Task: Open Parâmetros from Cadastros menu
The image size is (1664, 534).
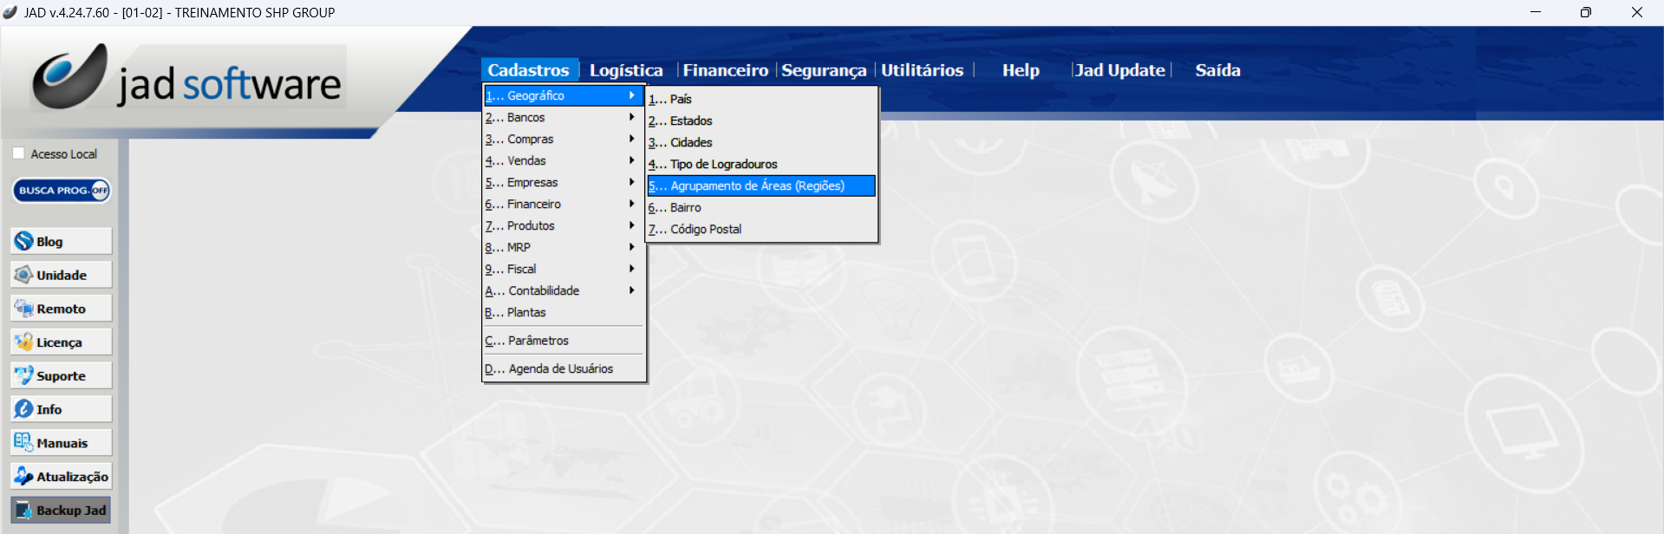Action: coord(538,341)
